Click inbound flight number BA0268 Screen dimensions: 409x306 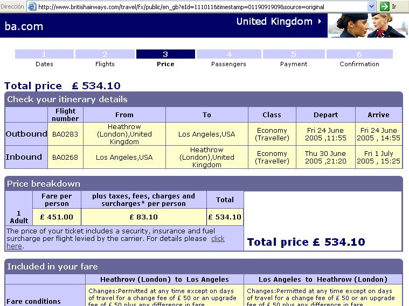coord(65,157)
